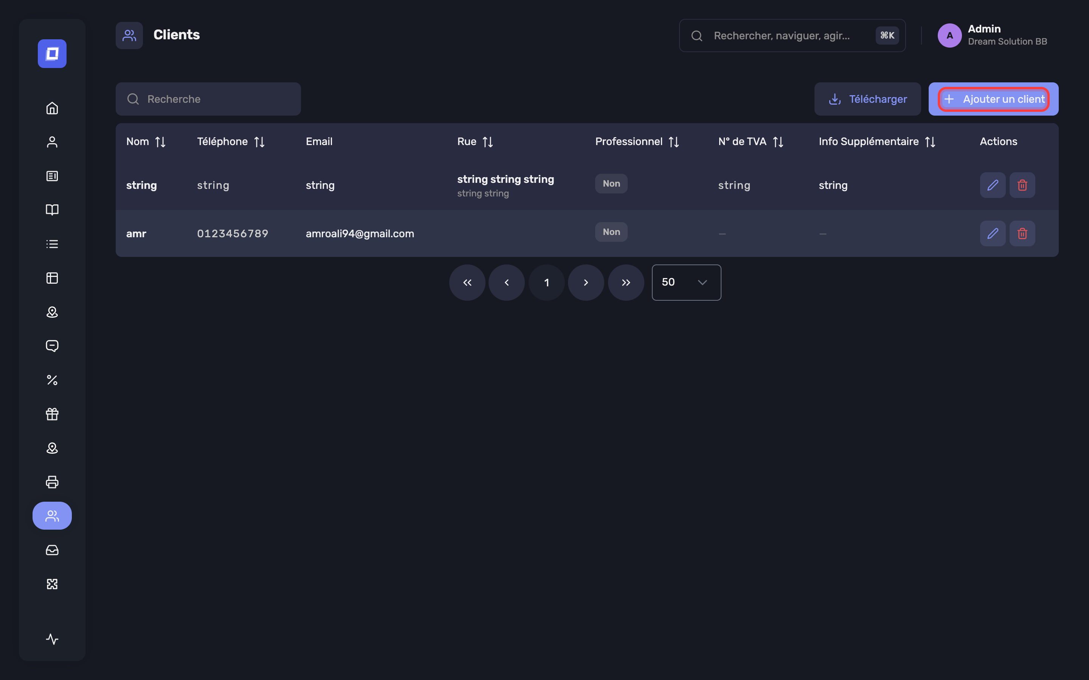
Task: Open the puzzle piece icon in sidebar
Action: pyautogui.click(x=52, y=584)
